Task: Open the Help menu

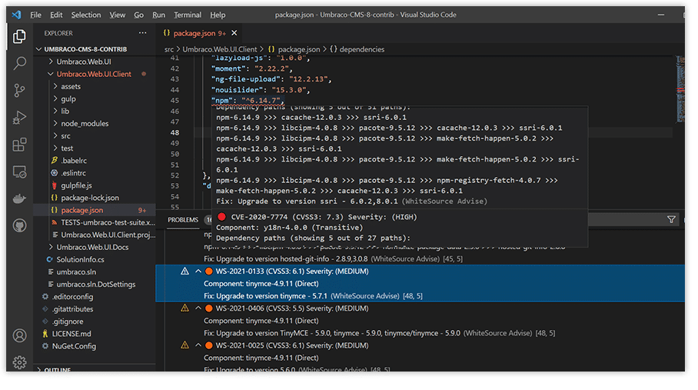Action: coord(218,15)
